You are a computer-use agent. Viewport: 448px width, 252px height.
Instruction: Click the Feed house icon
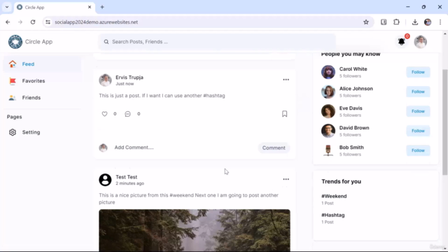click(x=13, y=64)
